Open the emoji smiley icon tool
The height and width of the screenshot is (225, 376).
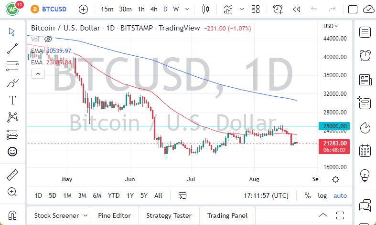[12, 152]
